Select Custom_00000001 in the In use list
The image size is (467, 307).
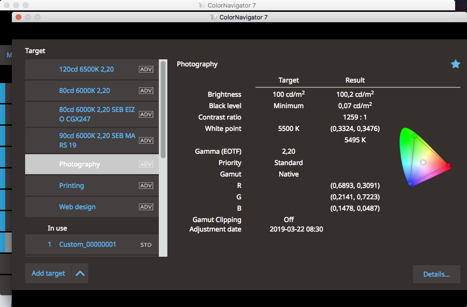(x=92, y=245)
